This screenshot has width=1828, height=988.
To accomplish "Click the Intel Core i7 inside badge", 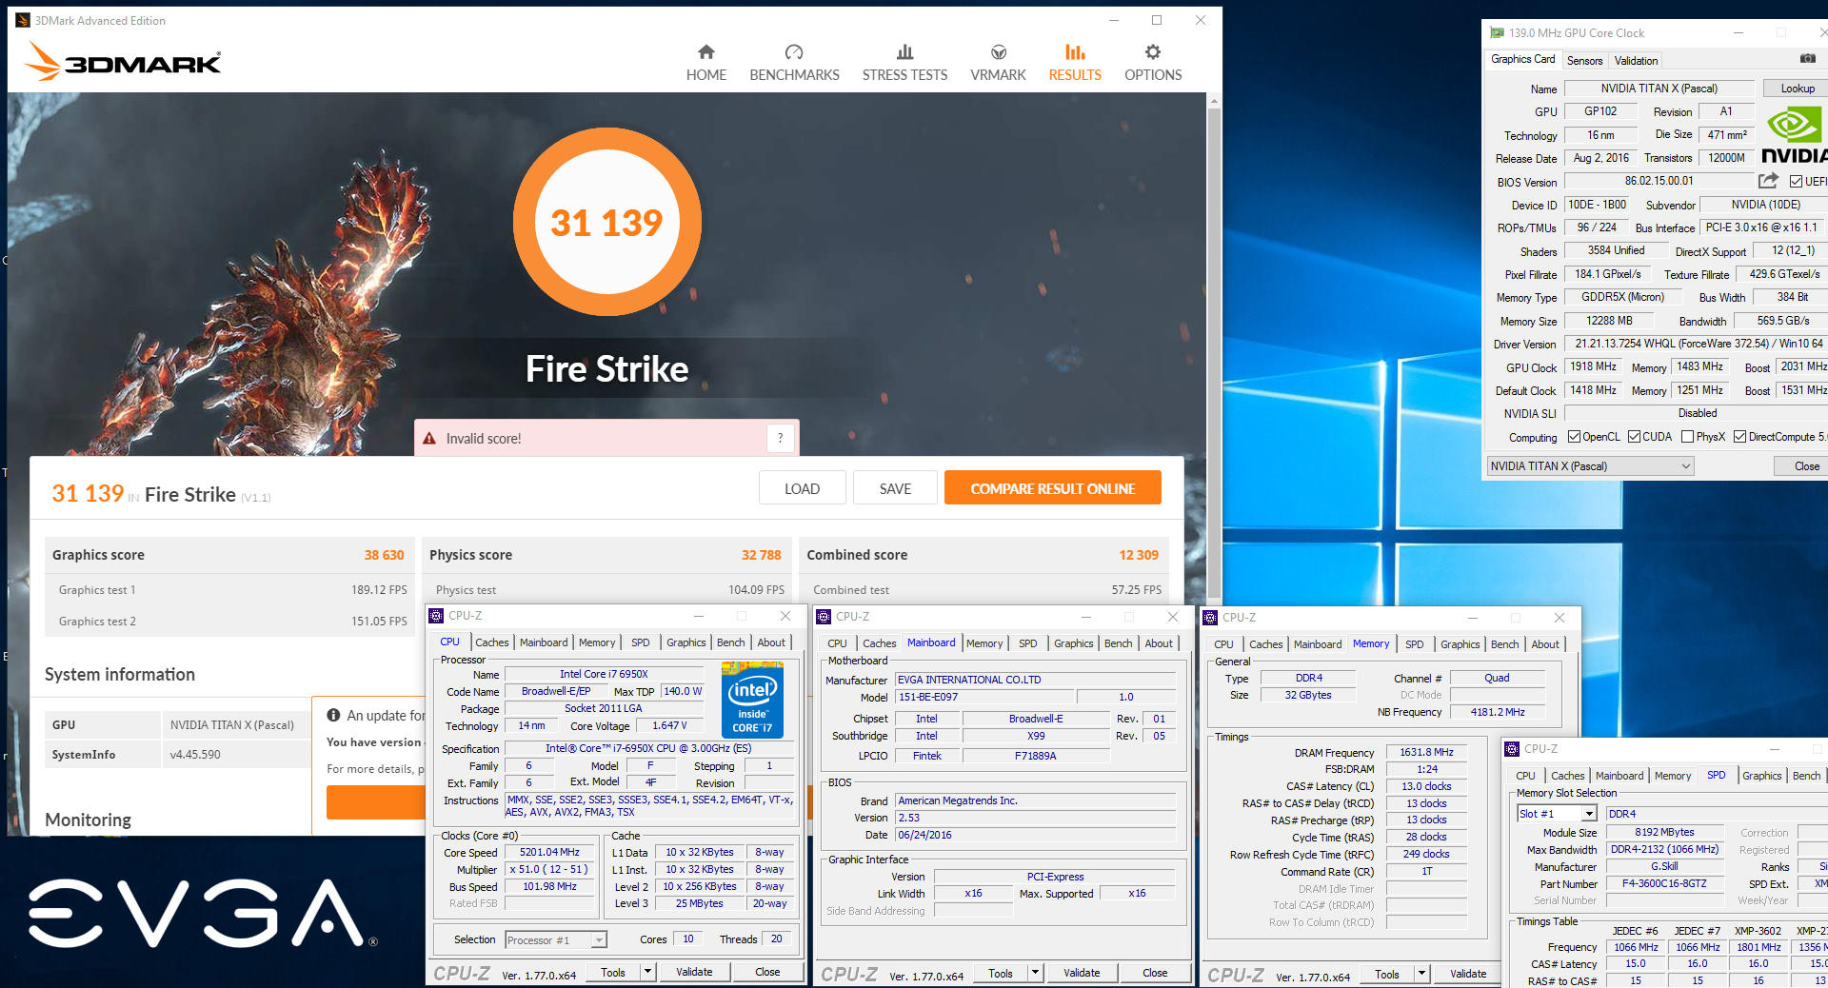I will point(752,701).
